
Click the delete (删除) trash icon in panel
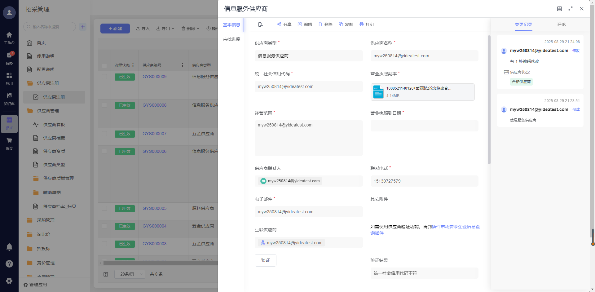pos(320,24)
